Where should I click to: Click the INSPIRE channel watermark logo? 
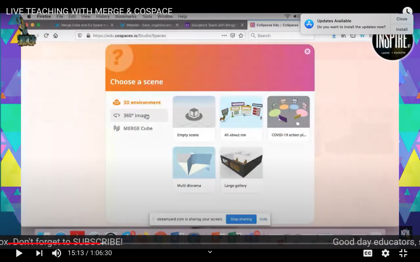[x=406, y=232]
